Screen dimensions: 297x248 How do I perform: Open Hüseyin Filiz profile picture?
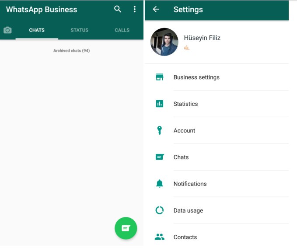(x=164, y=42)
